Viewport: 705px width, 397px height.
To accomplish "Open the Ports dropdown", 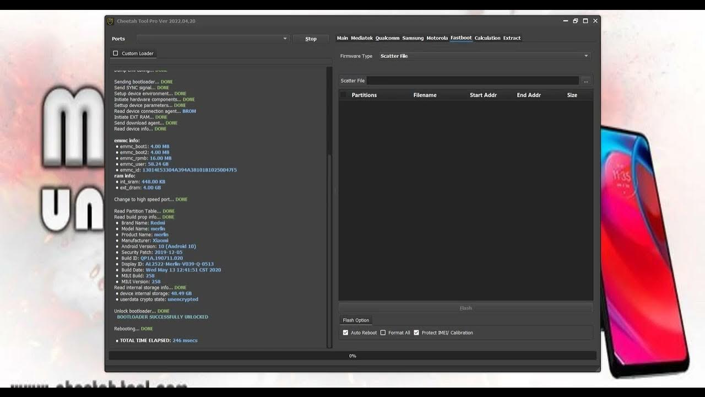I will click(x=213, y=39).
